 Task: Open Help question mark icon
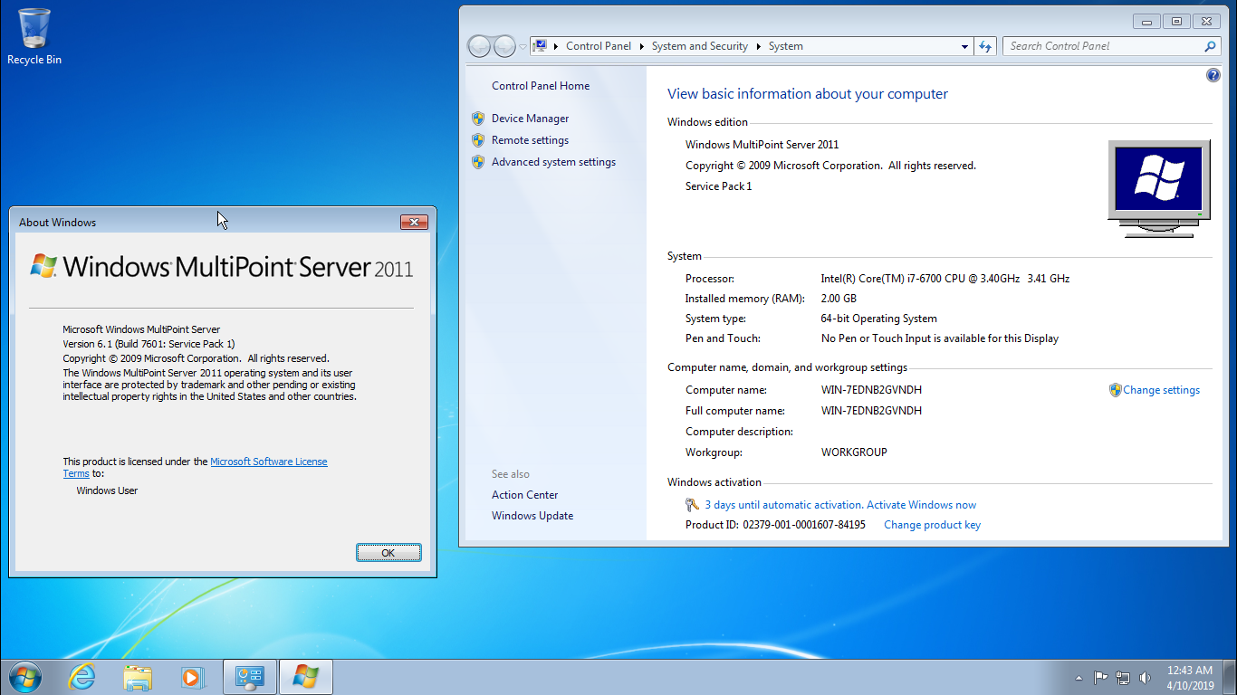(x=1213, y=76)
